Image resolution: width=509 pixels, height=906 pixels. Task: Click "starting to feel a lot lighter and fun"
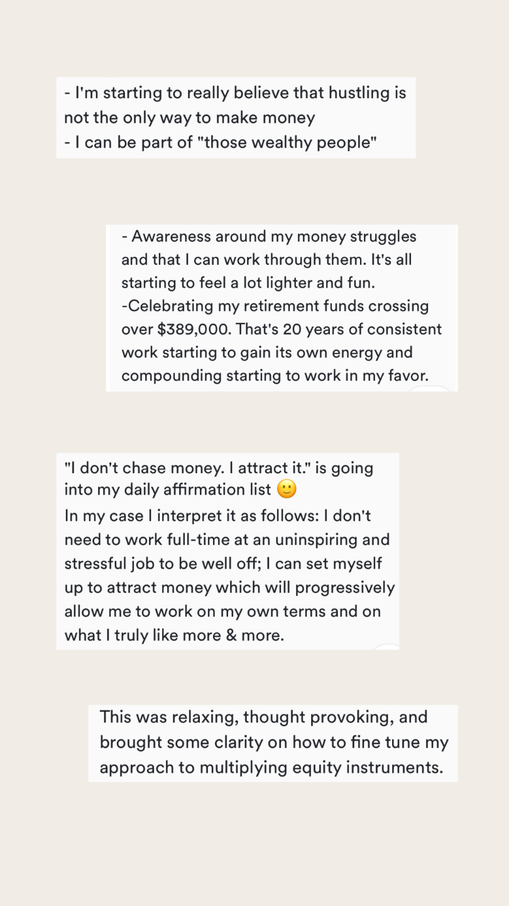click(248, 283)
